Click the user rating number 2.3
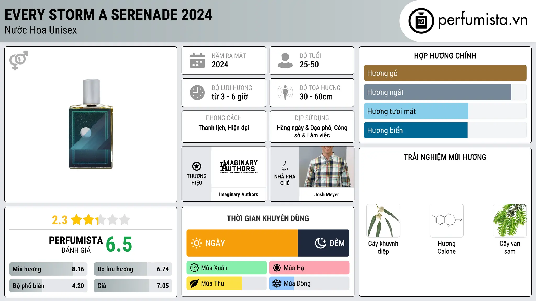 pyautogui.click(x=60, y=220)
